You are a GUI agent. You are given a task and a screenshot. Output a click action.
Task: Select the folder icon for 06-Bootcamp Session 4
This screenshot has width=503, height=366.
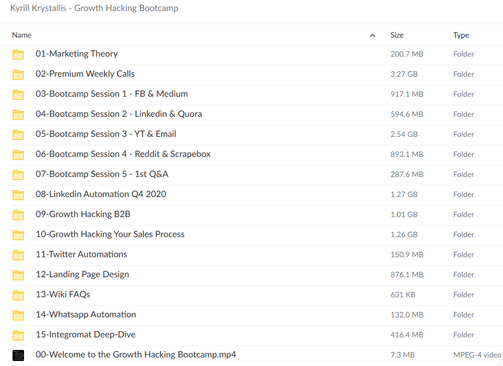19,154
